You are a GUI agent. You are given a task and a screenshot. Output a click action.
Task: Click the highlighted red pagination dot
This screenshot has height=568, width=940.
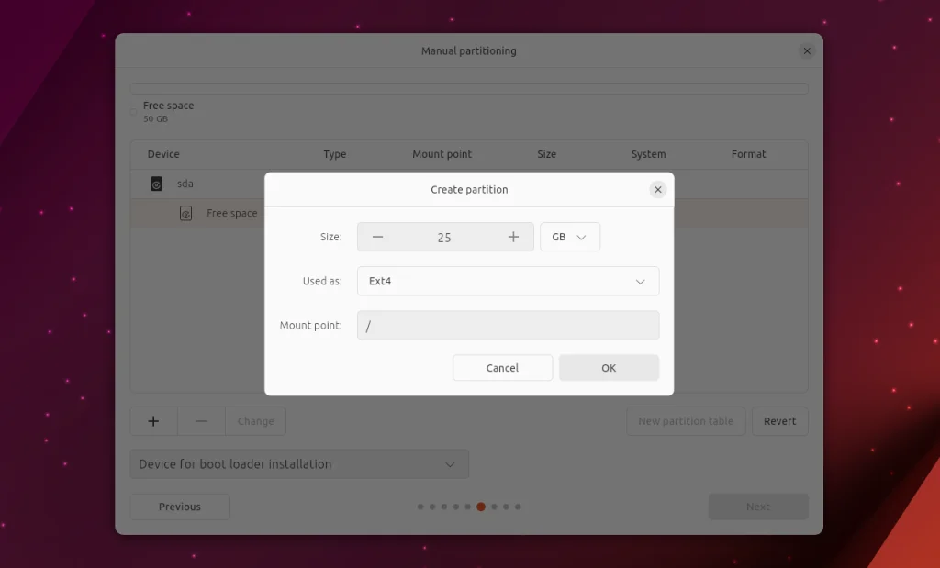click(x=481, y=506)
